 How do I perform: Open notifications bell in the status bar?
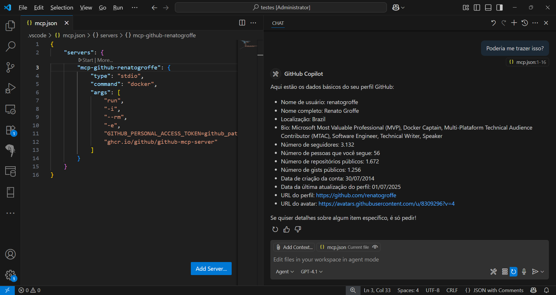click(x=546, y=290)
